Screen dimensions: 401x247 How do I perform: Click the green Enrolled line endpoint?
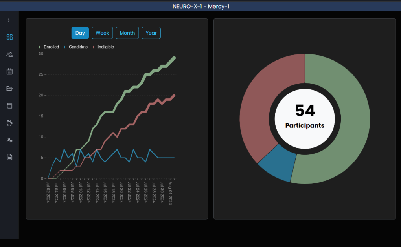click(x=175, y=58)
